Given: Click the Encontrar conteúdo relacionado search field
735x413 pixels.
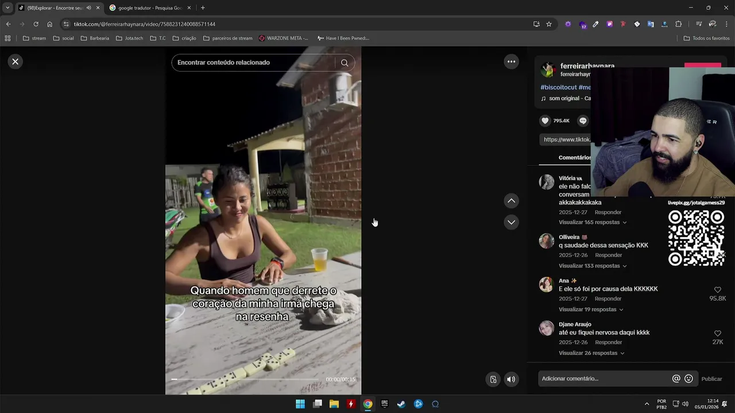Looking at the screenshot, I should (x=253, y=63).
